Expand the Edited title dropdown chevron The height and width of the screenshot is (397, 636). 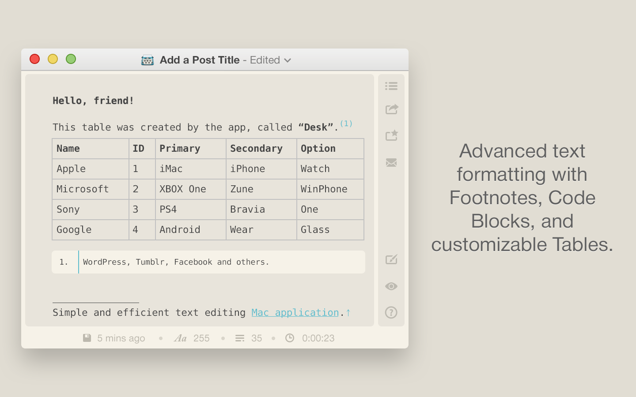tap(288, 60)
